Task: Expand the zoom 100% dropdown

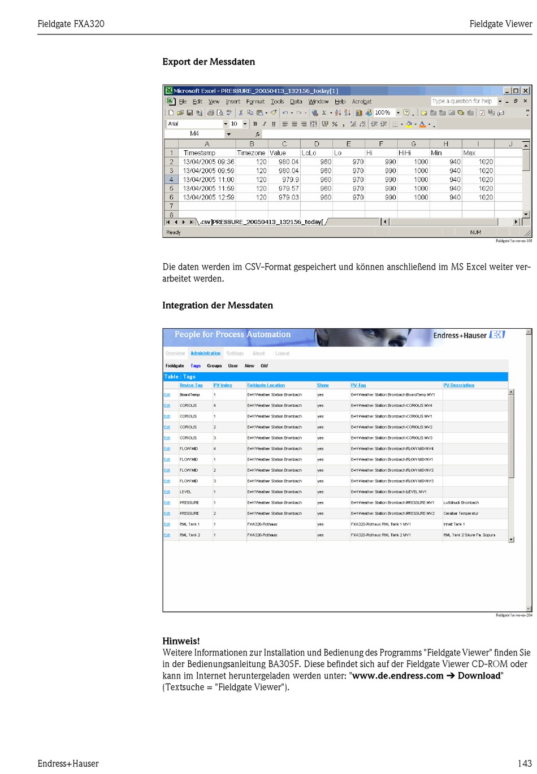Action: pyautogui.click(x=398, y=113)
